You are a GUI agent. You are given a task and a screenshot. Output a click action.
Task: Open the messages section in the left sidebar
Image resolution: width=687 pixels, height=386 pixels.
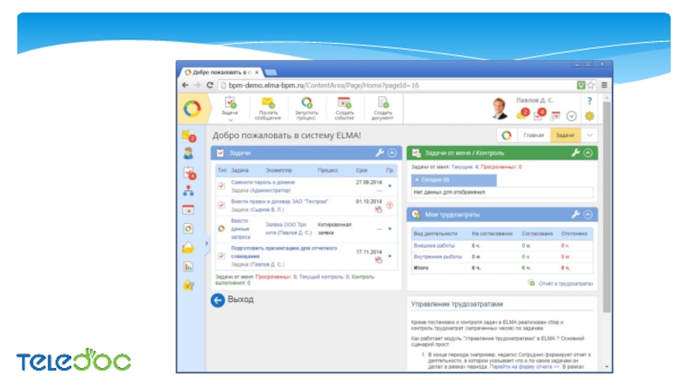click(x=188, y=136)
